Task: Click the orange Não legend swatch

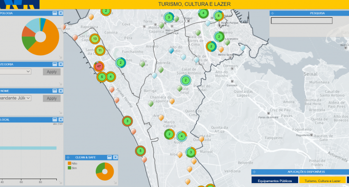Action: (69, 163)
